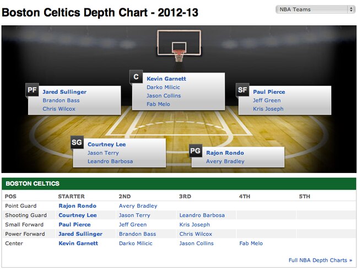
Task: Select Brandon Bass in Power Forward table row
Action: coord(138,234)
